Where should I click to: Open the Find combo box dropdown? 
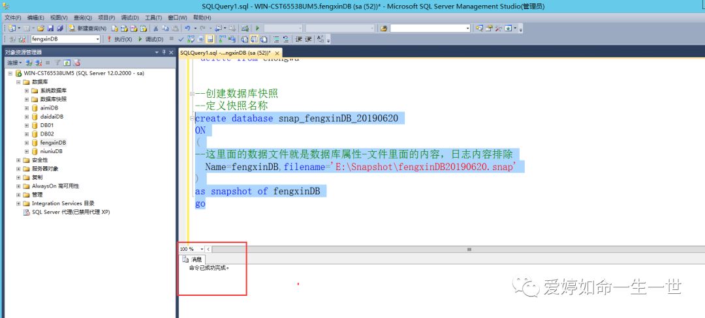pos(467,28)
